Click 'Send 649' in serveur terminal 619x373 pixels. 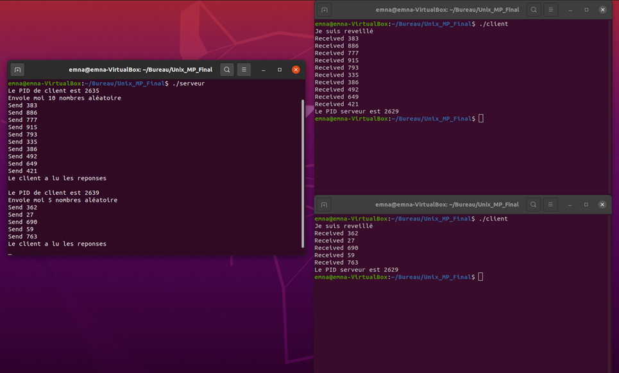coord(22,163)
